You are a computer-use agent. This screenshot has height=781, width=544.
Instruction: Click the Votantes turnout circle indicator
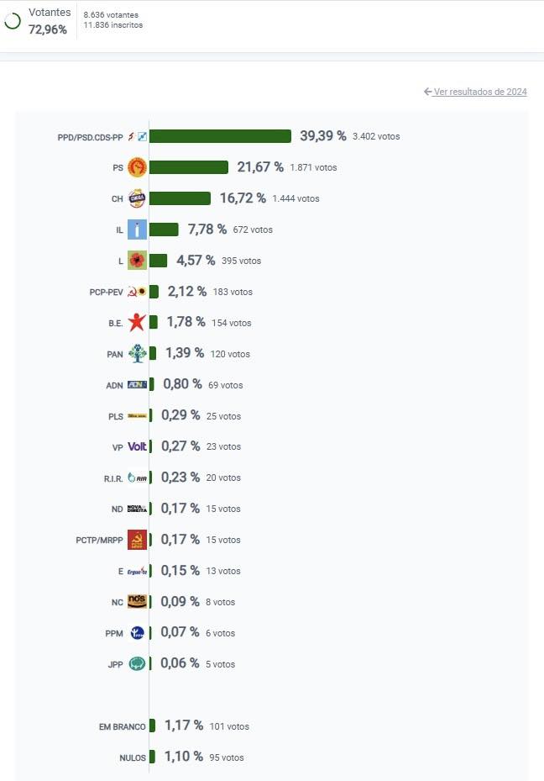[x=13, y=21]
